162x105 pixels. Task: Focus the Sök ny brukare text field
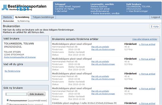pos(16,94)
